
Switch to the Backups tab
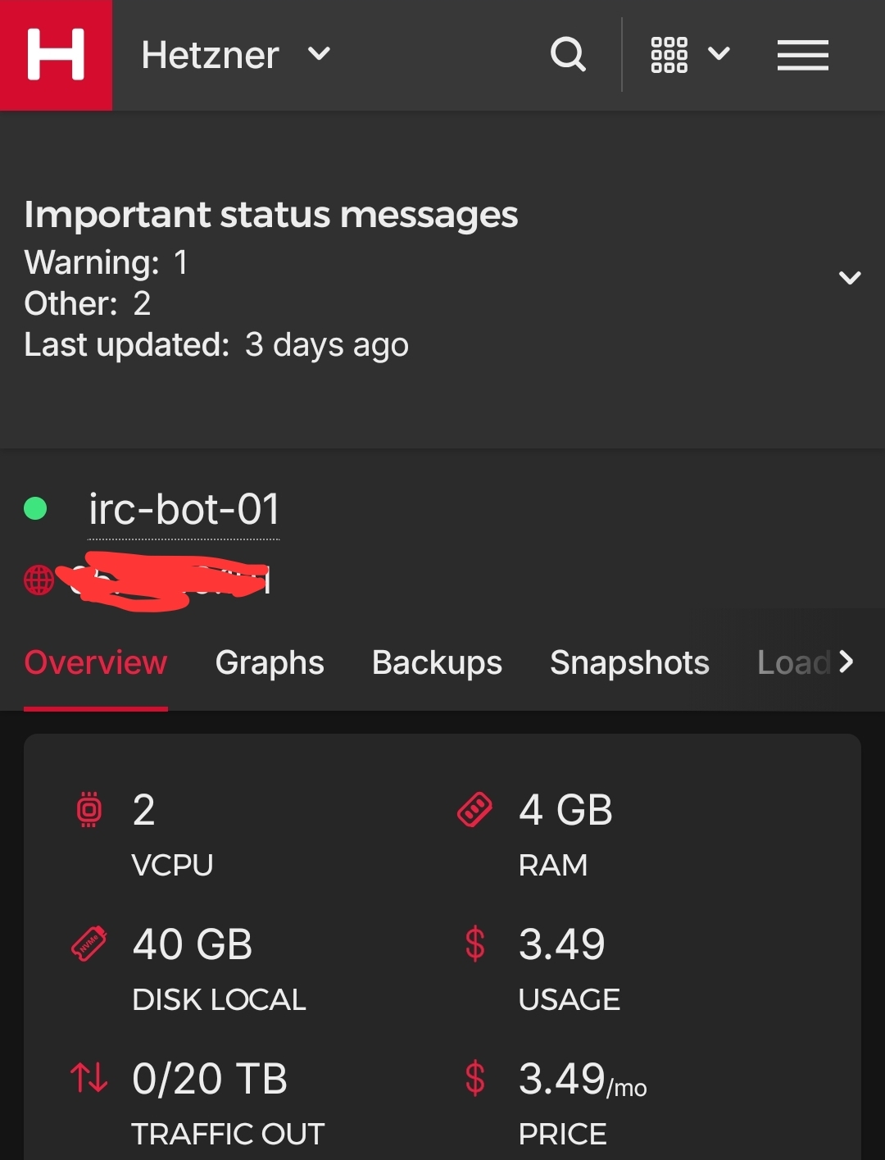pyautogui.click(x=437, y=662)
